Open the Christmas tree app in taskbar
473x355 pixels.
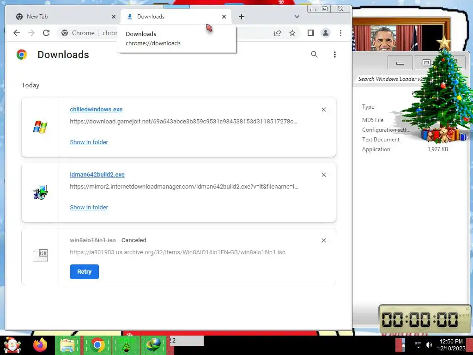(x=126, y=346)
